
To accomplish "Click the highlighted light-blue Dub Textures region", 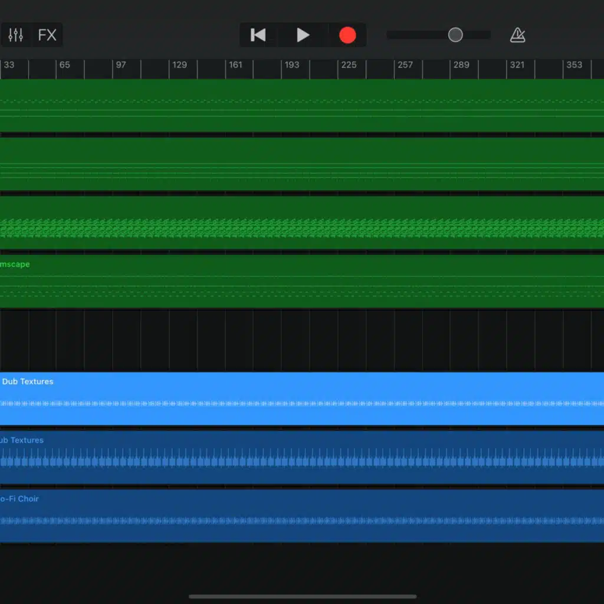I will pyautogui.click(x=302, y=398).
